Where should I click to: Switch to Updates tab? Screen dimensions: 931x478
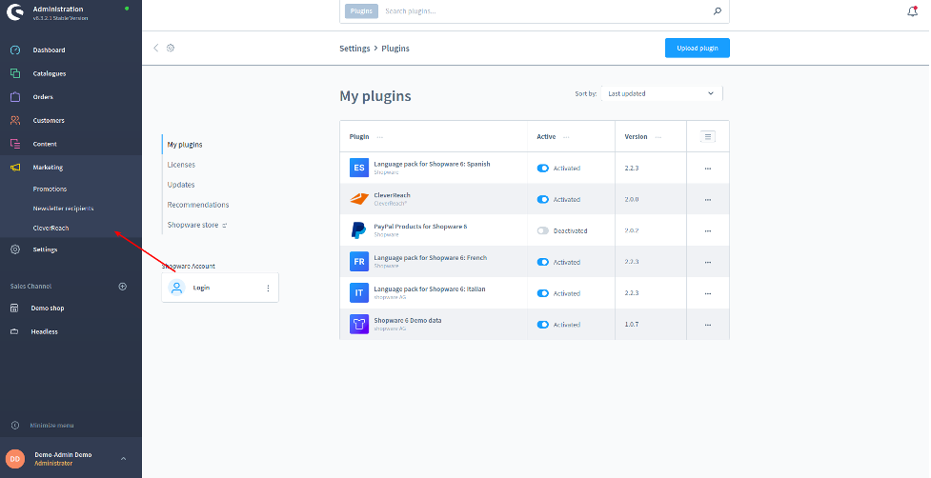(x=181, y=185)
